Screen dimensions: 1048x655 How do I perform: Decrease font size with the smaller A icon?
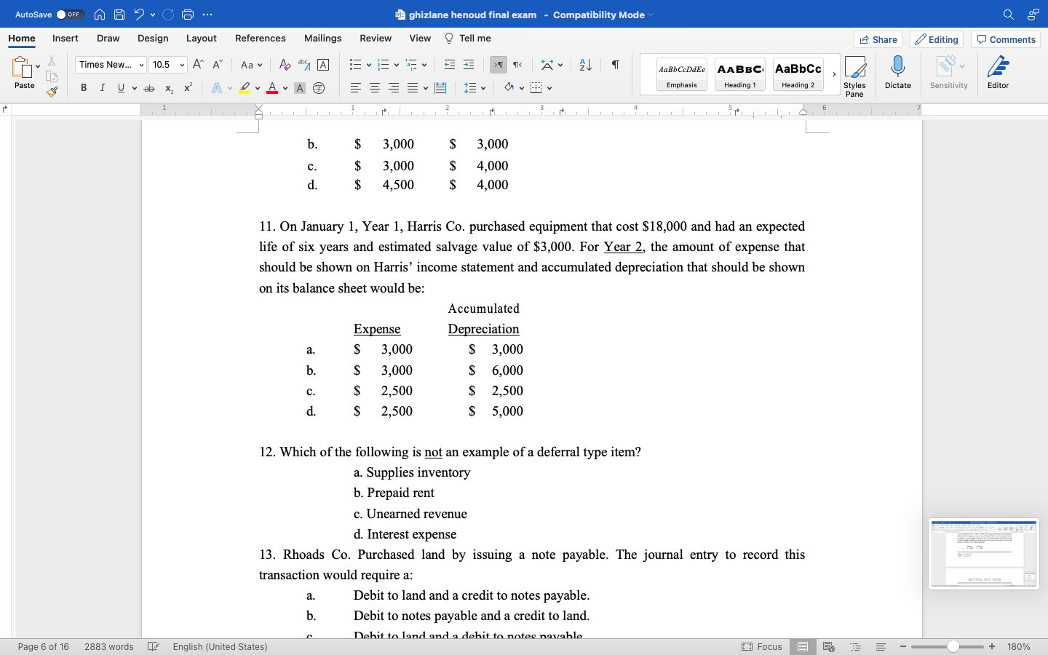217,65
